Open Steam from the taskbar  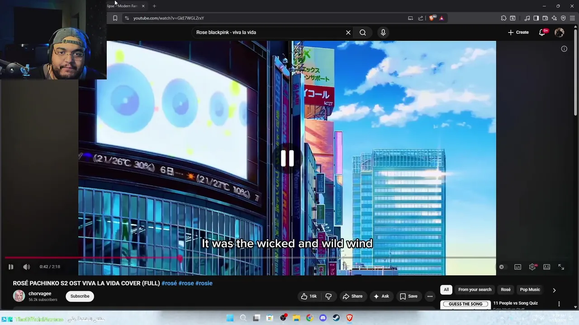click(x=336, y=318)
